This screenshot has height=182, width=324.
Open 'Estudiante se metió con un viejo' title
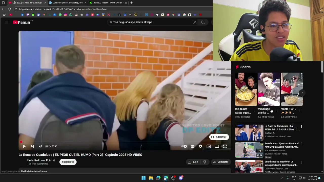[x=281, y=163]
